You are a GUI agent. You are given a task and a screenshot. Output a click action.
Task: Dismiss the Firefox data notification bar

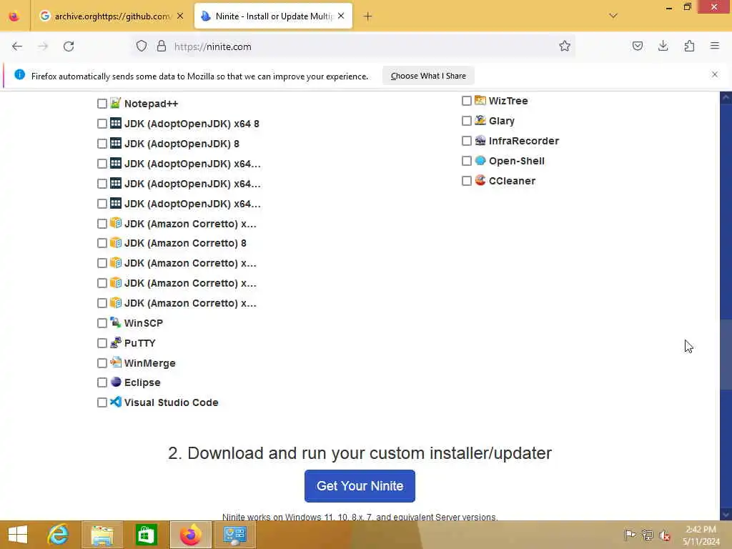714,74
